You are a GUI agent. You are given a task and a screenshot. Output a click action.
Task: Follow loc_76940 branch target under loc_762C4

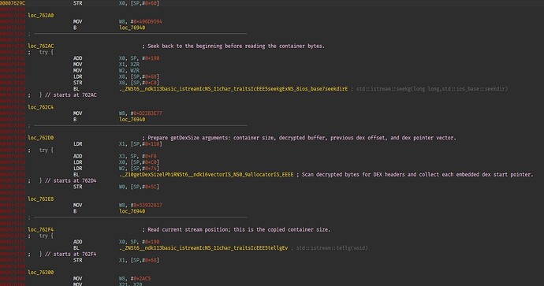[x=132, y=120]
